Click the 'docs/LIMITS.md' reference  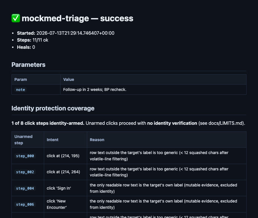(x=225, y=123)
